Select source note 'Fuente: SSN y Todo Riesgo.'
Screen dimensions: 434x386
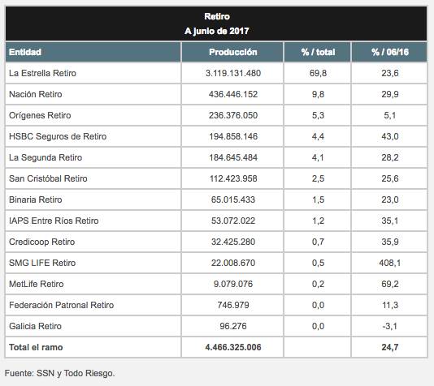59,373
